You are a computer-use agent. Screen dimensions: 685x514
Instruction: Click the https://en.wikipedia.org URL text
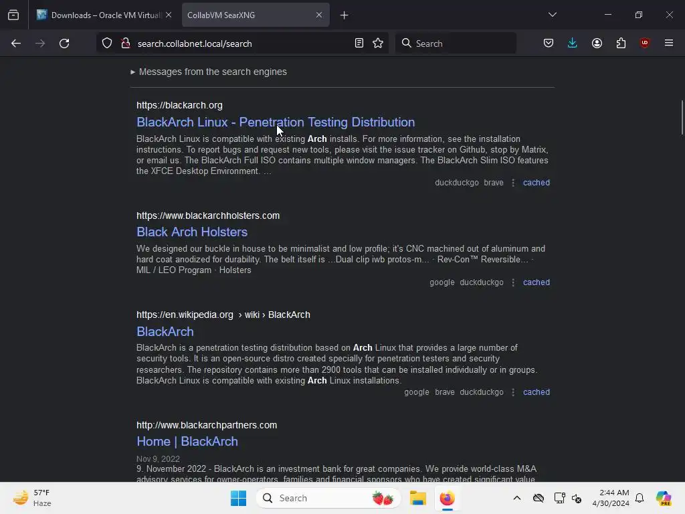[x=185, y=315]
